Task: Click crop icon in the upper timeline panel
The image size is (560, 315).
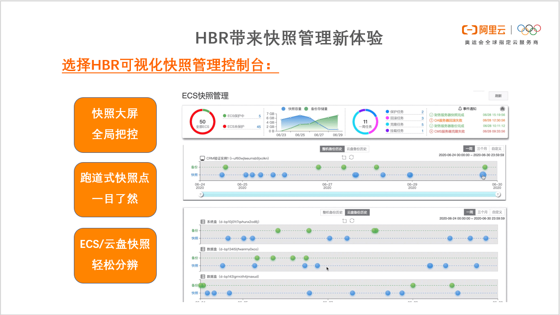Action: coord(344,157)
